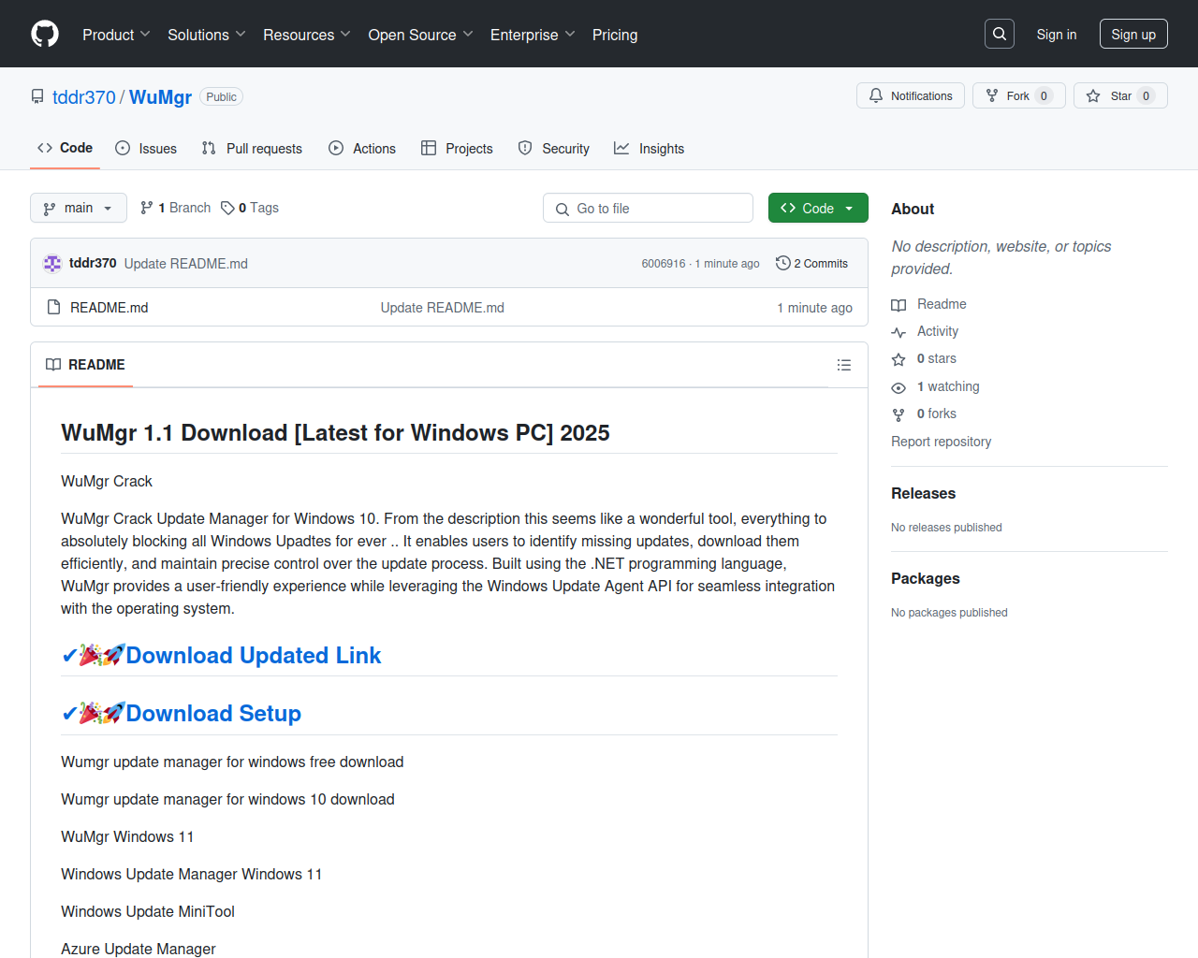
Task: Click 'Windows Update MiniTool' text line
Action: [x=148, y=911]
